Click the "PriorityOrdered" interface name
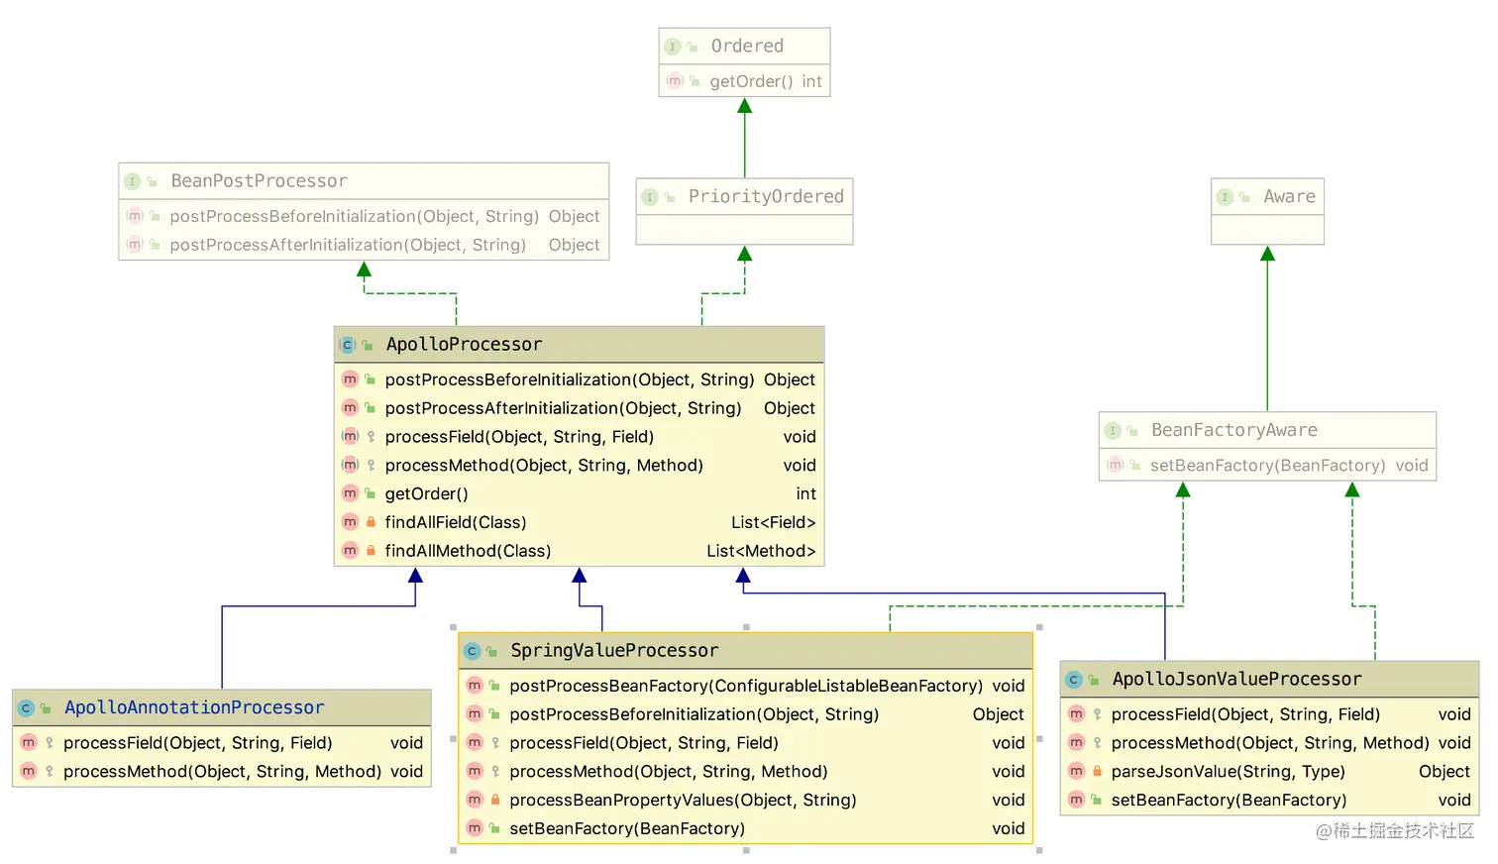This screenshot has width=1498, height=864. pos(766,197)
